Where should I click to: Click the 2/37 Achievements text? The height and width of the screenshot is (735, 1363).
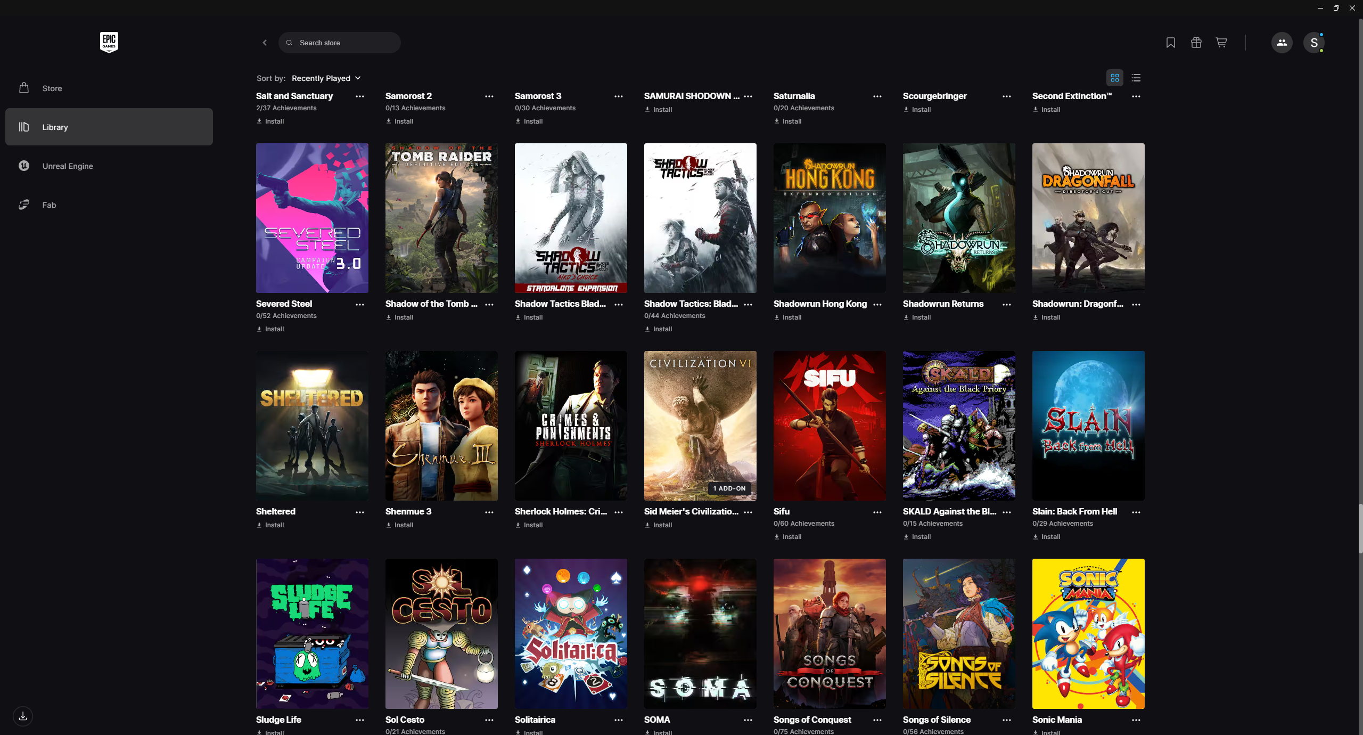286,108
